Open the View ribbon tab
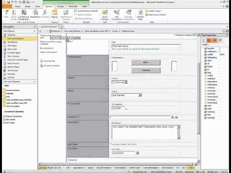Viewport: 231px width, 173px height. pos(38,6)
